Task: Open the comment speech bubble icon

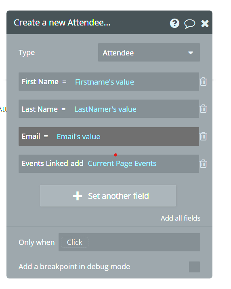Action: (x=190, y=24)
